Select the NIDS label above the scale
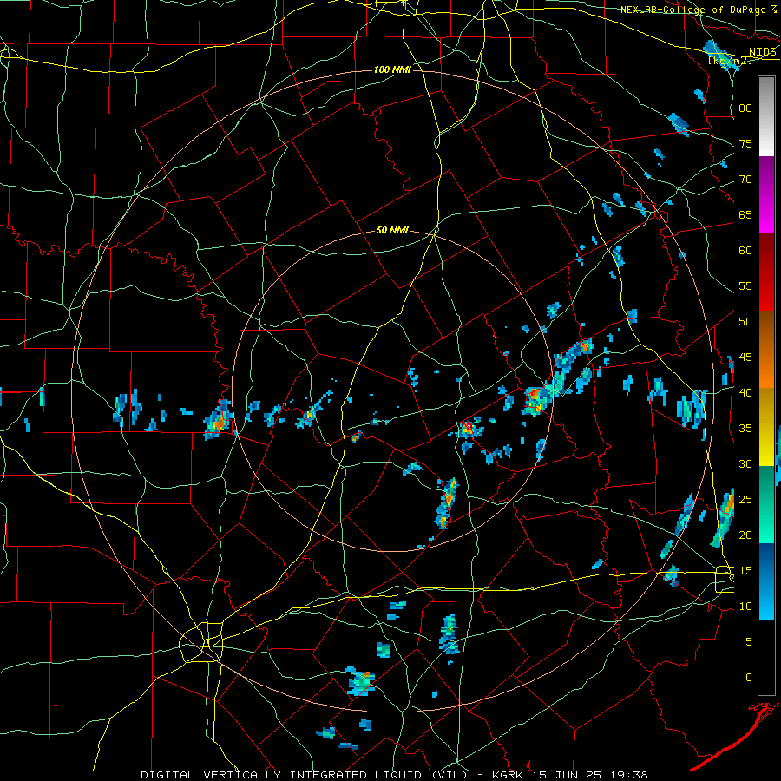The image size is (781, 781). [x=762, y=51]
